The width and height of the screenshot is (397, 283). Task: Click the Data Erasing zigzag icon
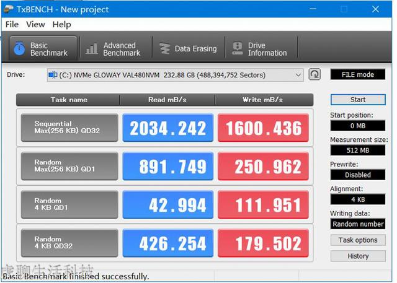[165, 48]
